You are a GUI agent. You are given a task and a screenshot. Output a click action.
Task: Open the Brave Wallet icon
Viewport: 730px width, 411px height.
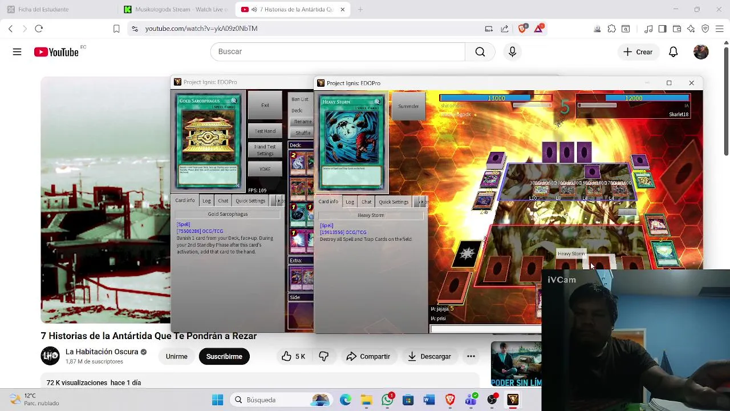click(677, 29)
